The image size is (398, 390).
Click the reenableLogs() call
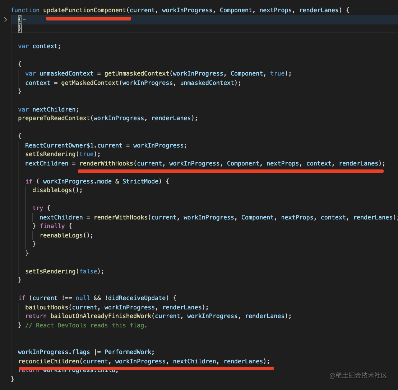click(66, 235)
